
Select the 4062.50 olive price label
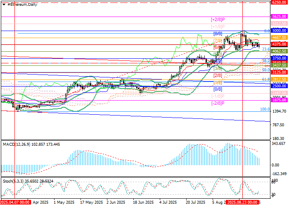pos(279,51)
